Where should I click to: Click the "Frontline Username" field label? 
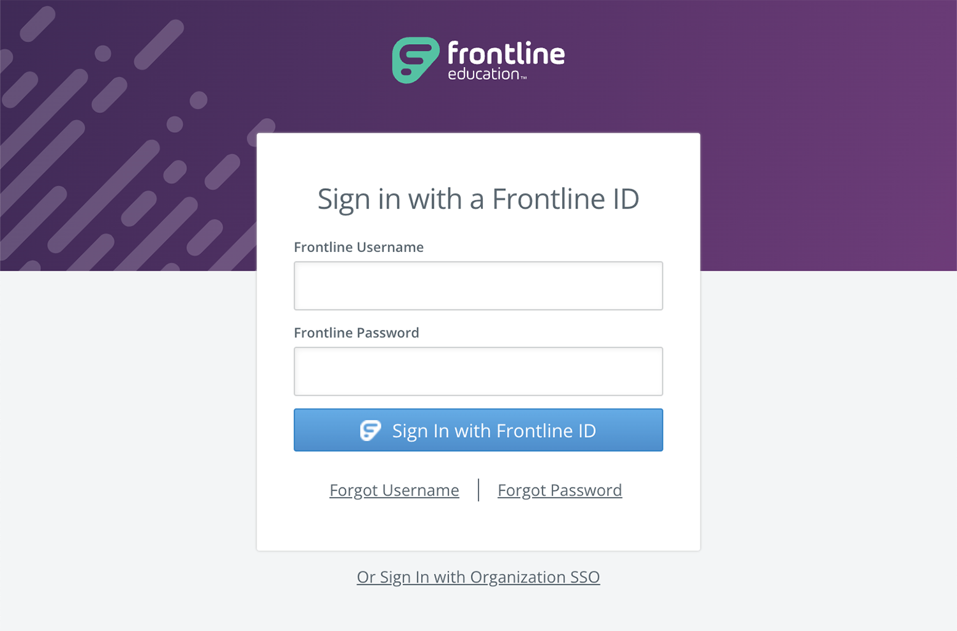pos(359,247)
